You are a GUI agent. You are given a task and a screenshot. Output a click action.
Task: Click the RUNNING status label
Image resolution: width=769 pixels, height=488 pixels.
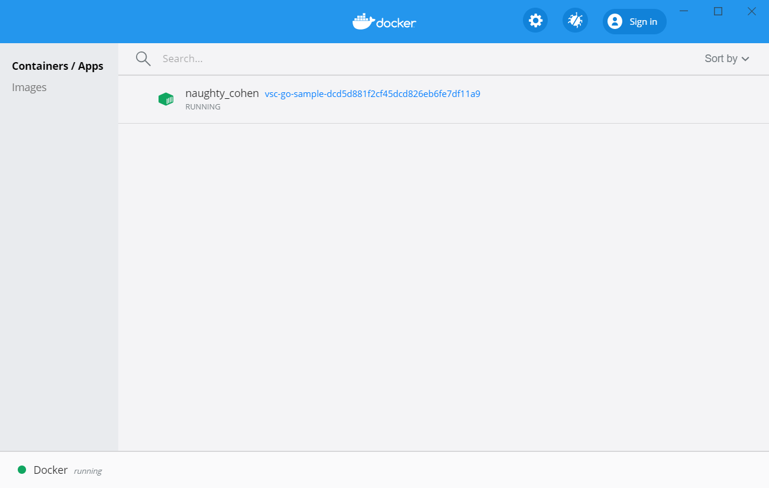click(203, 106)
